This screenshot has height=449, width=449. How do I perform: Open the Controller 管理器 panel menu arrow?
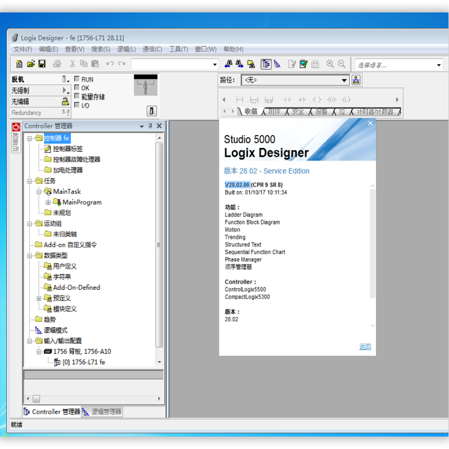pyautogui.click(x=141, y=126)
